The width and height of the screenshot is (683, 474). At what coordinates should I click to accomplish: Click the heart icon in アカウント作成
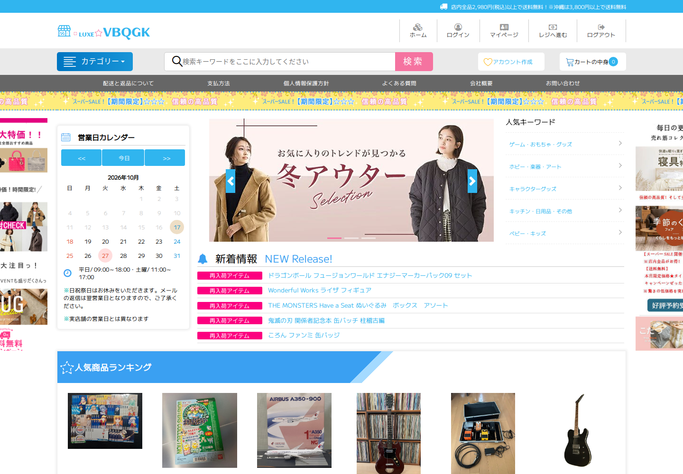tap(488, 62)
